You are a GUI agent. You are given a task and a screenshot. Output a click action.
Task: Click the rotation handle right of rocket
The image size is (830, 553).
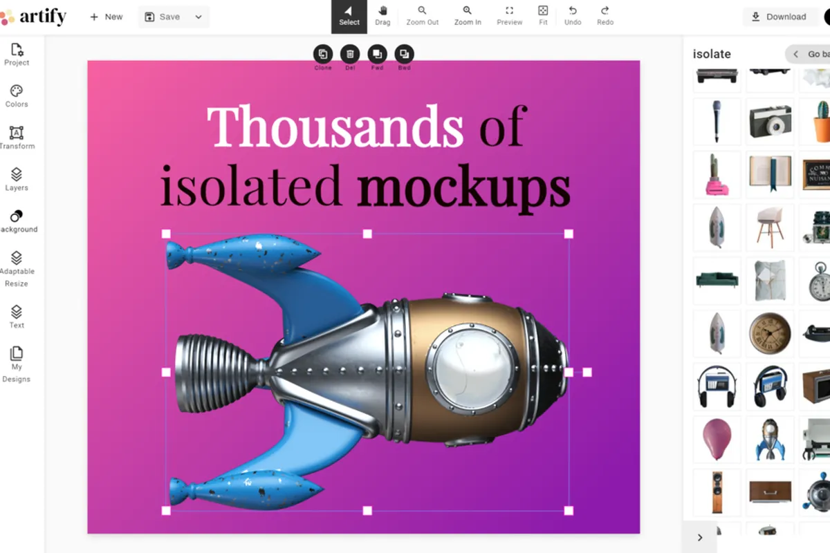587,372
